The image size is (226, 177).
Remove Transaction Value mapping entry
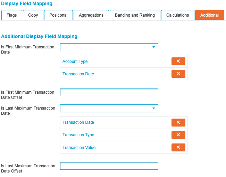coord(178,147)
